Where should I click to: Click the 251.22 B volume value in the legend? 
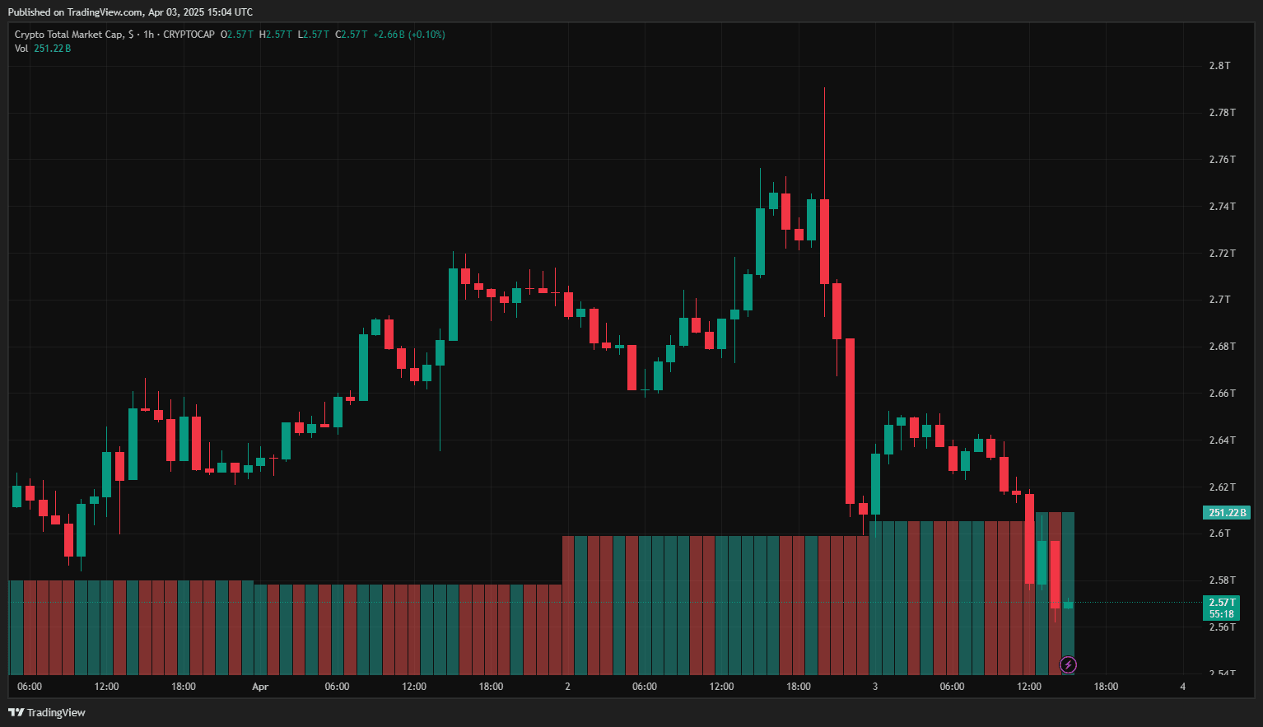[53, 49]
